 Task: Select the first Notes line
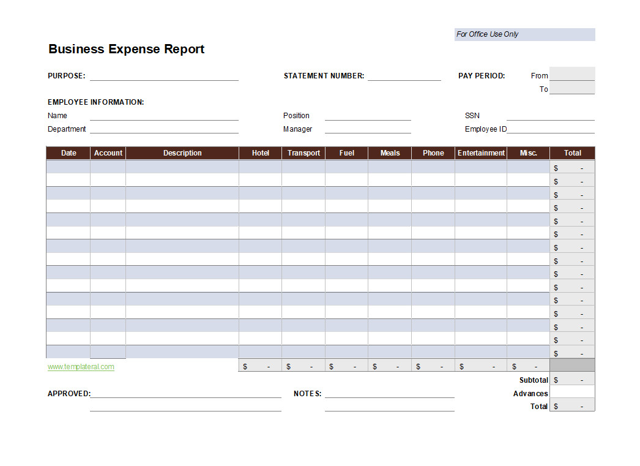[x=390, y=393]
